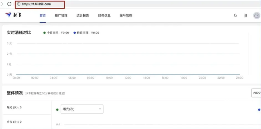Click the browser forward arrow
This screenshot has width=261, height=129.
pyautogui.click(x=2, y=4)
